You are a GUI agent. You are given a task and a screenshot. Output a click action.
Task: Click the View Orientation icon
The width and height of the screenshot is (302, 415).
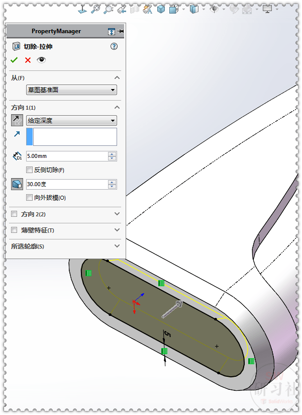(174, 10)
